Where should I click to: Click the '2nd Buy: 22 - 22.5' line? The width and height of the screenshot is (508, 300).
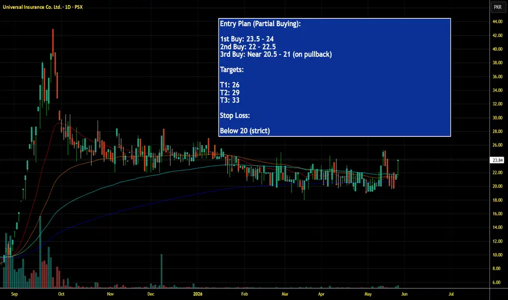[248, 47]
